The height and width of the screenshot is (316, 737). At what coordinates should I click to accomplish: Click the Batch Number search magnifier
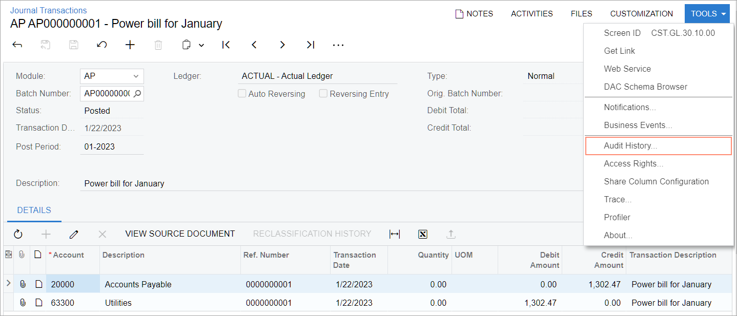(x=137, y=94)
